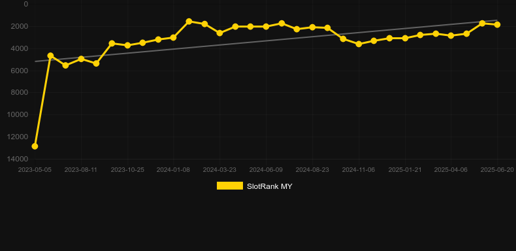This screenshot has width=516, height=251.
Task: Click the 2024-11-06 x-axis date label
Action: (359, 170)
